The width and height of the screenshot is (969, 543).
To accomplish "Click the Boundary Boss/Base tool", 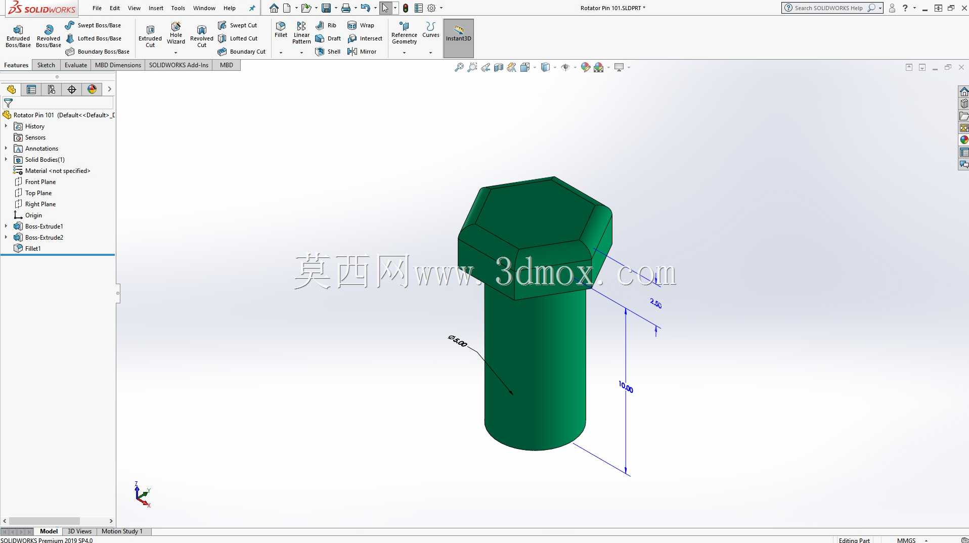I will [x=97, y=52].
